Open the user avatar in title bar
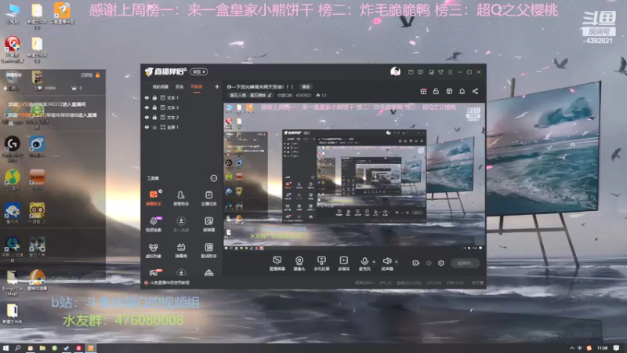The width and height of the screenshot is (627, 353). click(395, 71)
